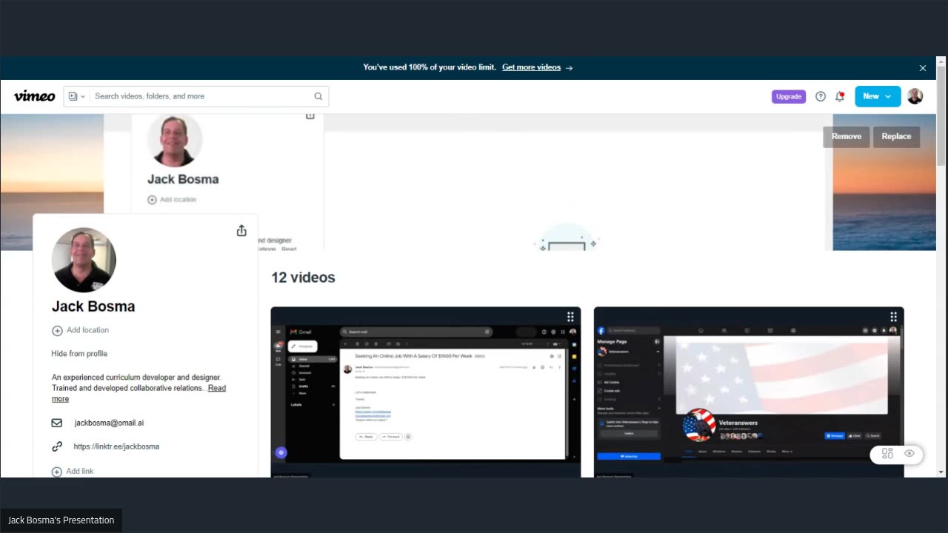The width and height of the screenshot is (948, 533).
Task: Open the help question mark icon
Action: [x=821, y=96]
